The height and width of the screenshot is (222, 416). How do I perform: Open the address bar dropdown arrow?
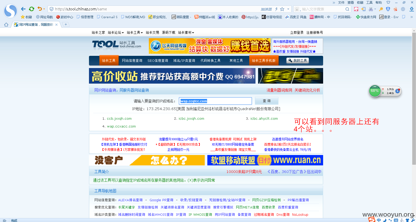pyautogui.click(x=288, y=9)
